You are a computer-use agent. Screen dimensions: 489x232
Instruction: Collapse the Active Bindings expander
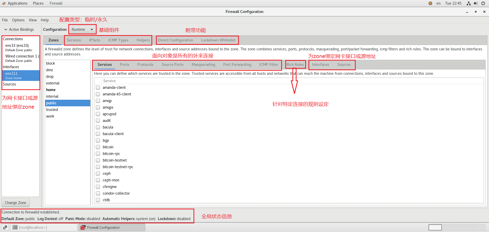(x=6, y=30)
